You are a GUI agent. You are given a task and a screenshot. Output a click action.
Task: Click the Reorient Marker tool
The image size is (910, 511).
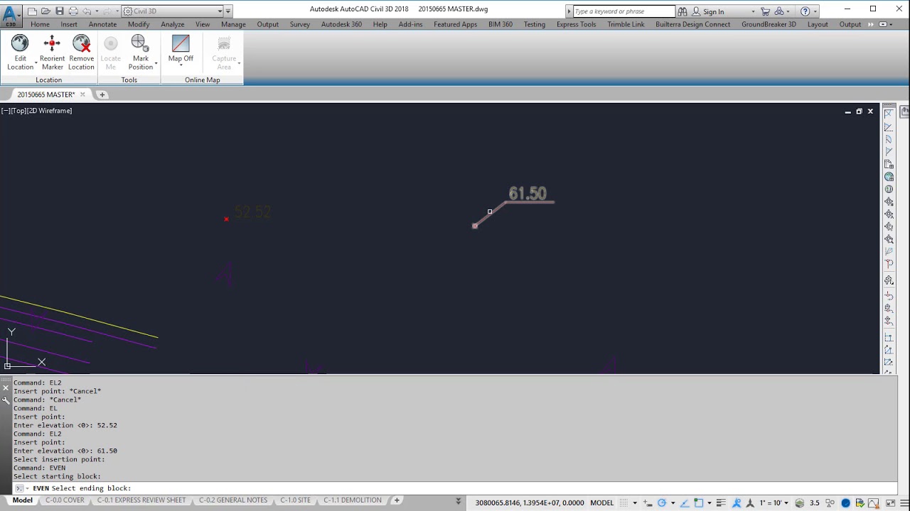[x=52, y=53]
